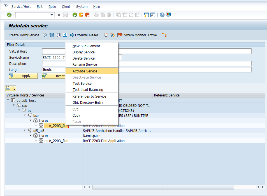Click External Aliases button
The height and width of the screenshot is (196, 267).
coord(84,35)
